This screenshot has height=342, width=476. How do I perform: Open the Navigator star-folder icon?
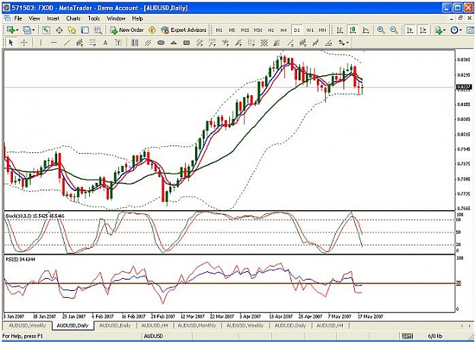[x=72, y=30]
